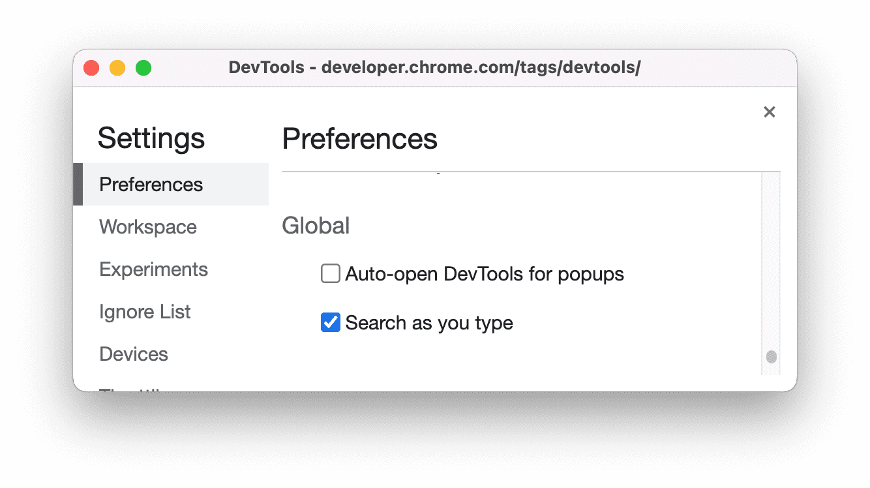Click the green zoom traffic light

tap(143, 67)
